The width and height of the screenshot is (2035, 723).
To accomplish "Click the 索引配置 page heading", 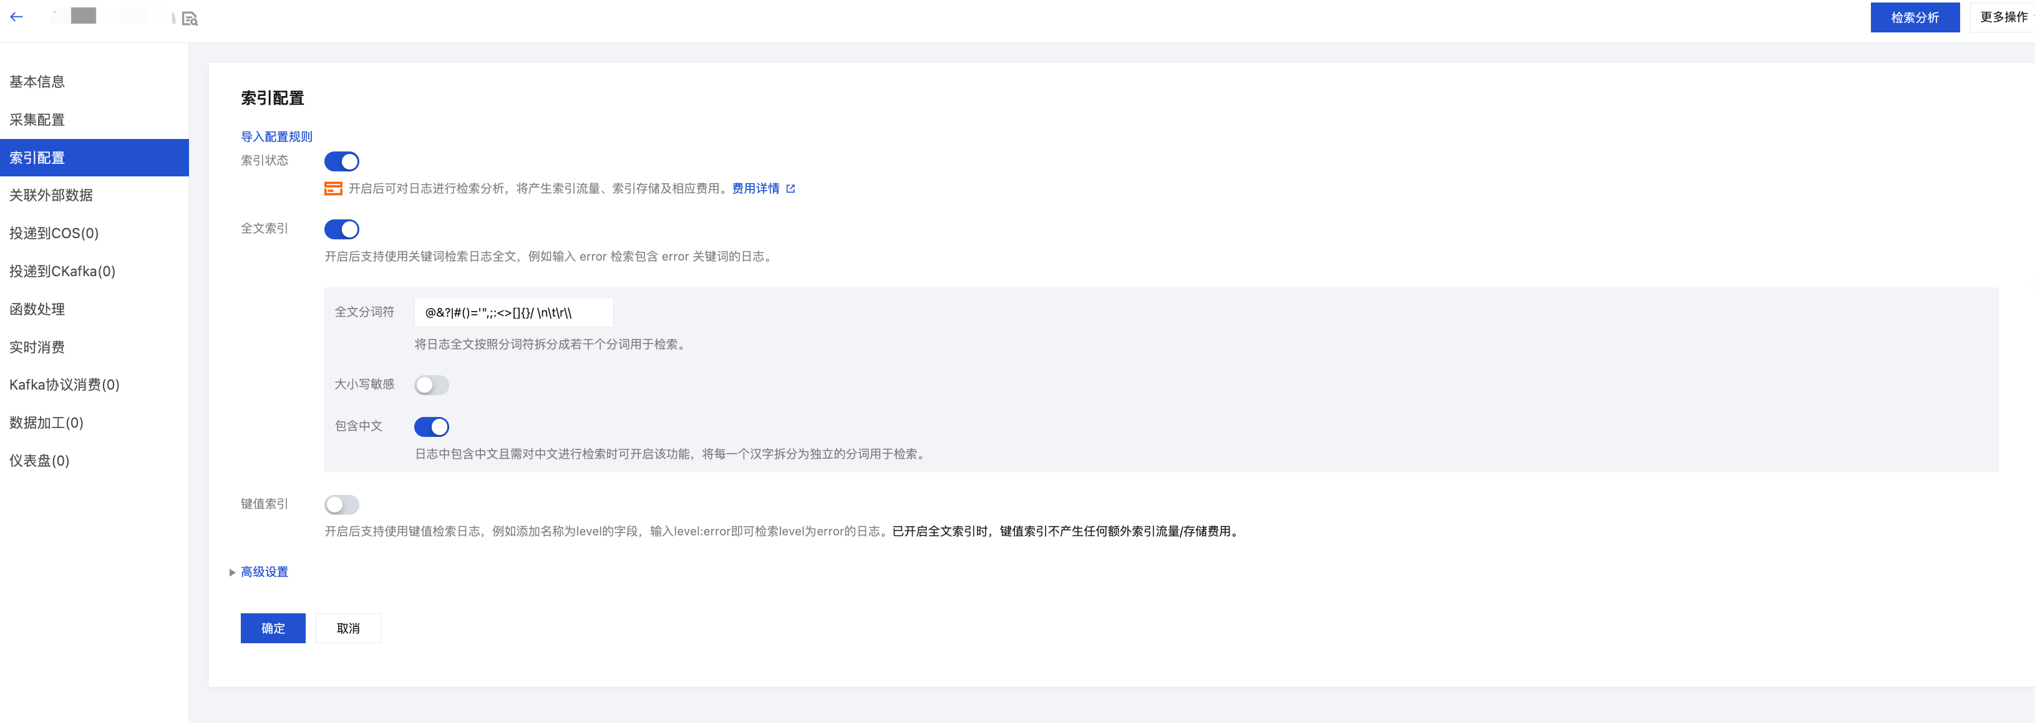I will 273,98.
